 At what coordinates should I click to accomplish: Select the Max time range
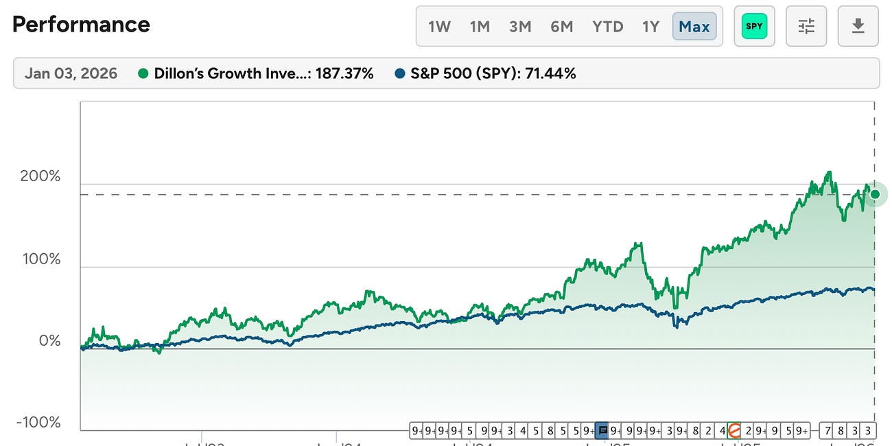click(x=694, y=27)
